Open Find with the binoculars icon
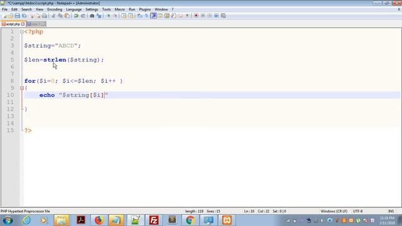Screen dimensions: 402x226 point(92,16)
